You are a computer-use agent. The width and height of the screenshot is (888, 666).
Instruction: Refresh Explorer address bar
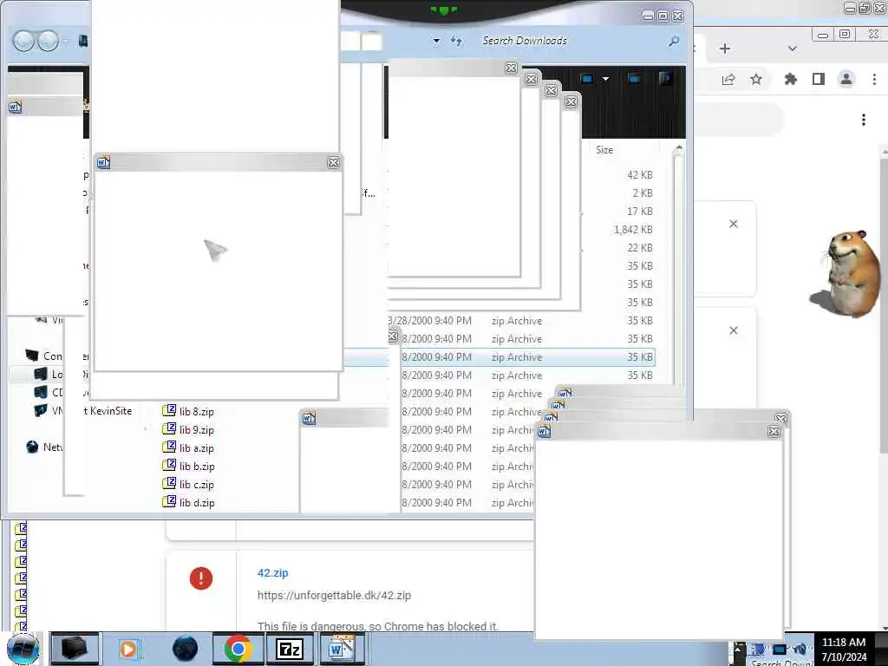tap(456, 41)
